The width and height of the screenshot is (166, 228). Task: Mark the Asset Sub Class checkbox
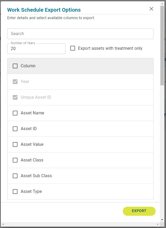coord(15,176)
